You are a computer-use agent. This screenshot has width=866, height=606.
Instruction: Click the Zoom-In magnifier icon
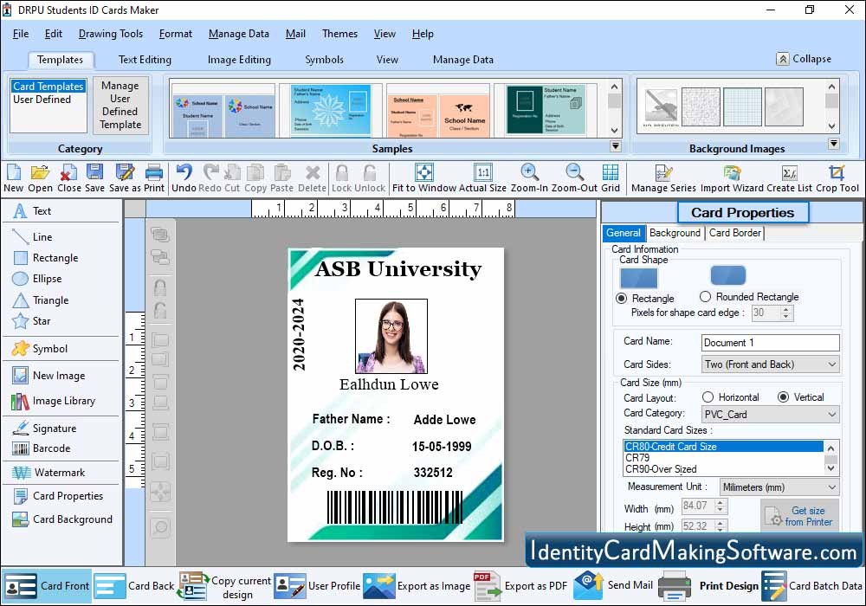click(529, 173)
